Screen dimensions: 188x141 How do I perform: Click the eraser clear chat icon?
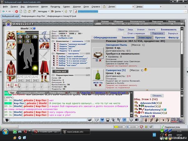coord(97,120)
